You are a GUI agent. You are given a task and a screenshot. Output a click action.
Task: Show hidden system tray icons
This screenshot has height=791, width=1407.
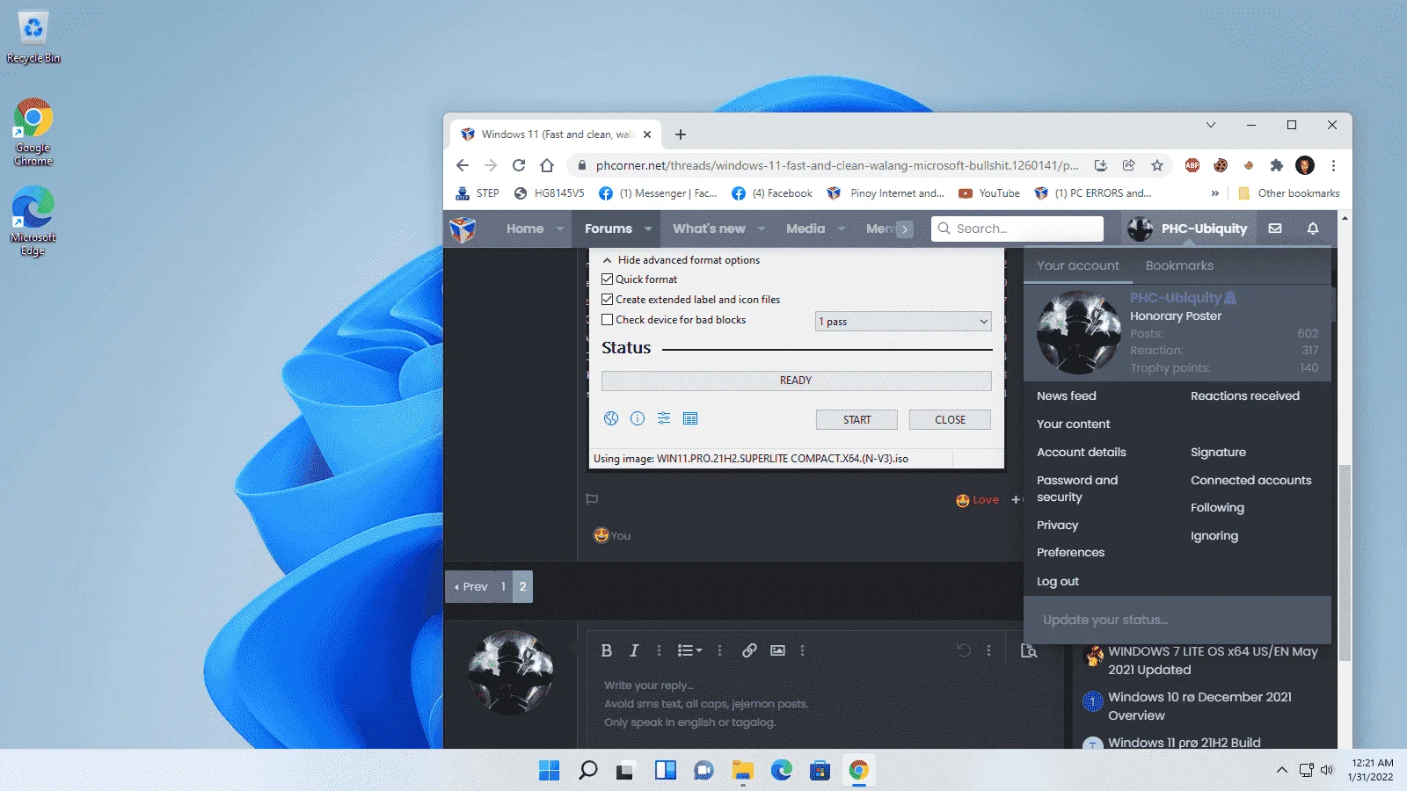point(1281,771)
